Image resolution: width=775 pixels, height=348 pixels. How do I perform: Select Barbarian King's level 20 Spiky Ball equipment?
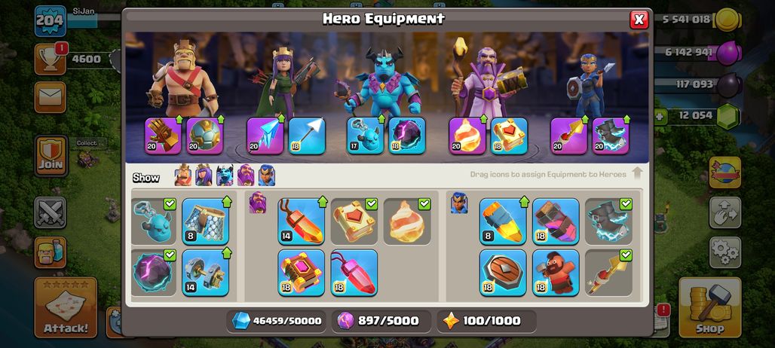tap(204, 136)
